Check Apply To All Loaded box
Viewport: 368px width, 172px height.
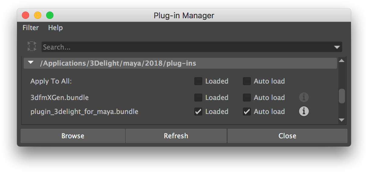pos(198,81)
